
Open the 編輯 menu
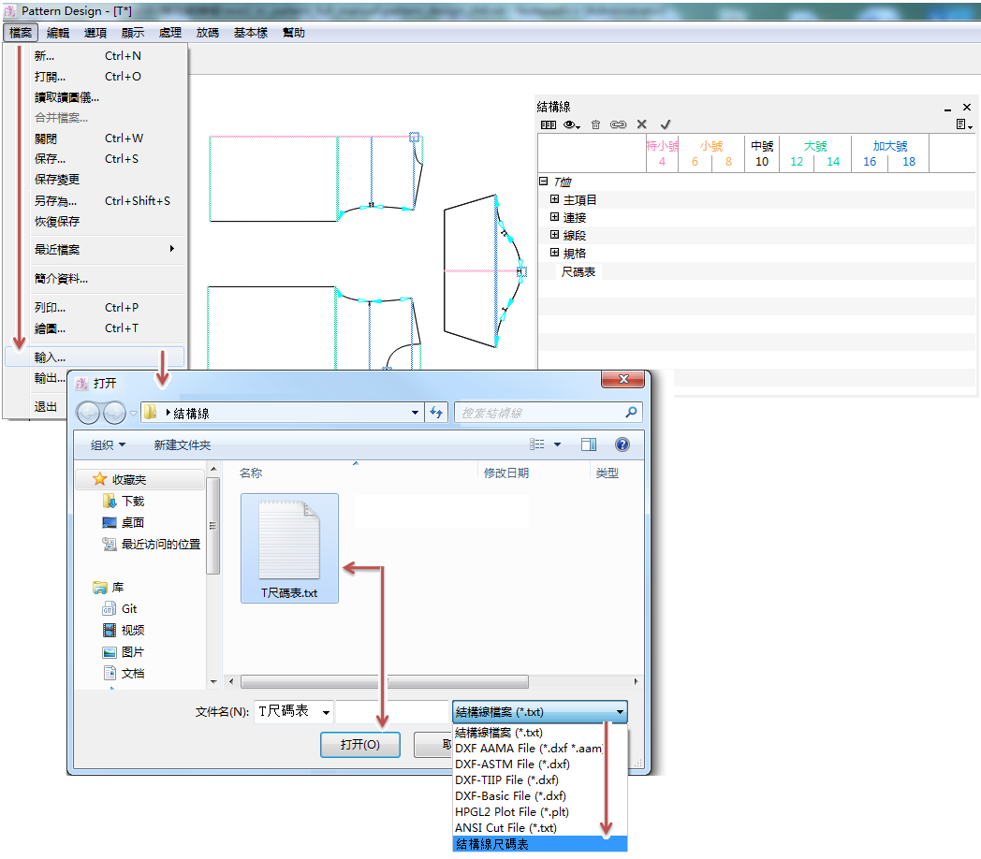click(x=58, y=33)
